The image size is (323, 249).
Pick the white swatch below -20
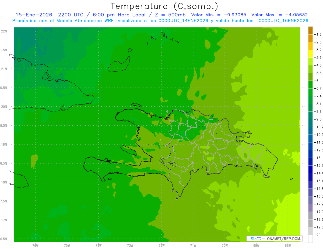(310, 239)
